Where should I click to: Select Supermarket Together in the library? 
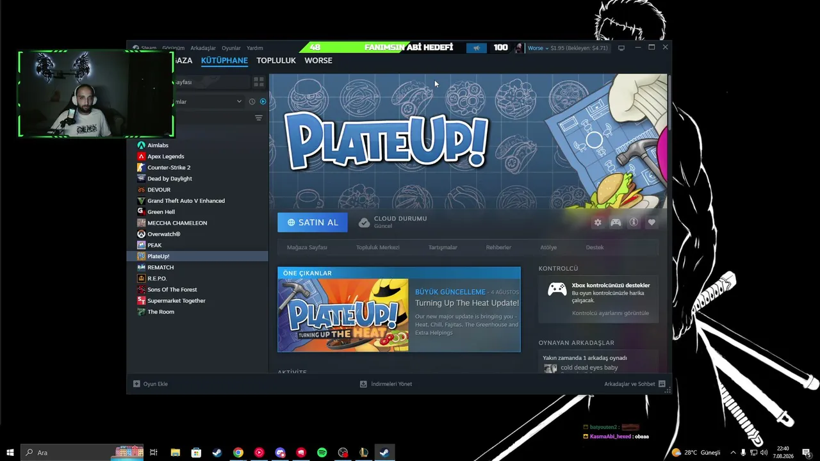[x=197, y=301]
